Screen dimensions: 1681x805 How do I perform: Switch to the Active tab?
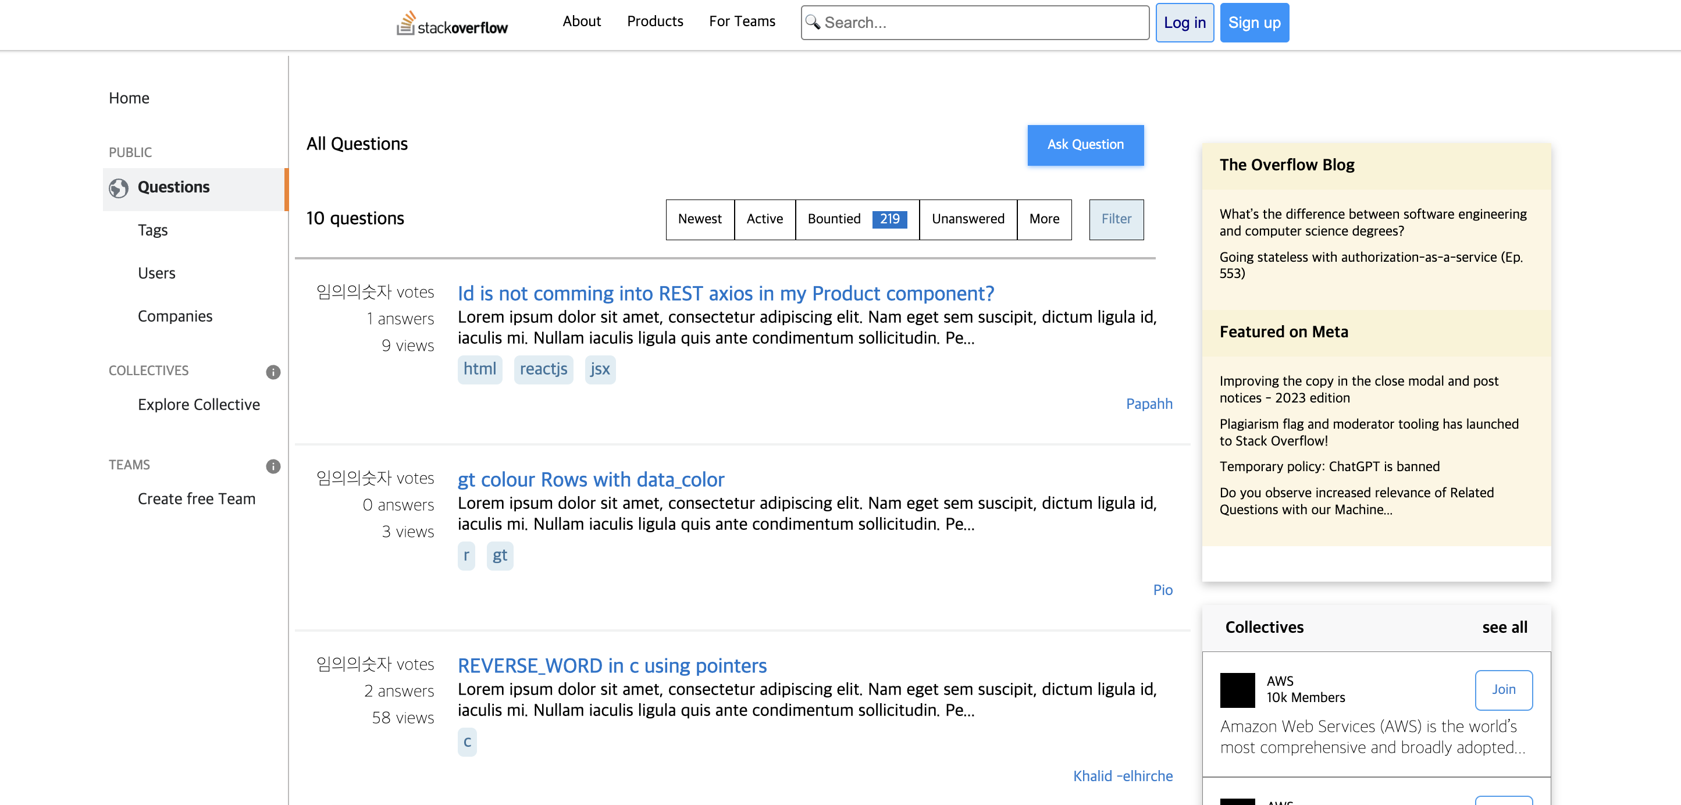tap(764, 219)
